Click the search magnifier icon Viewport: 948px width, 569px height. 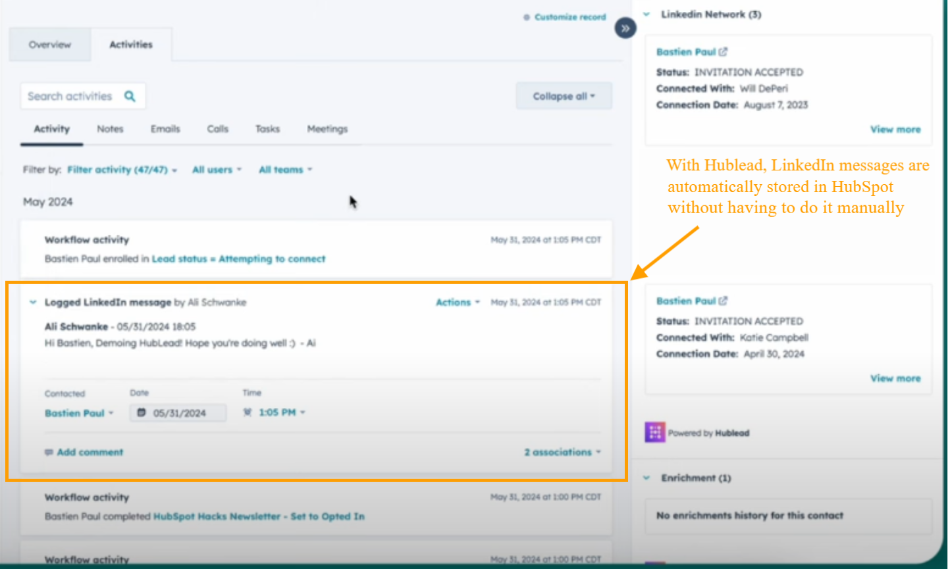click(x=130, y=96)
